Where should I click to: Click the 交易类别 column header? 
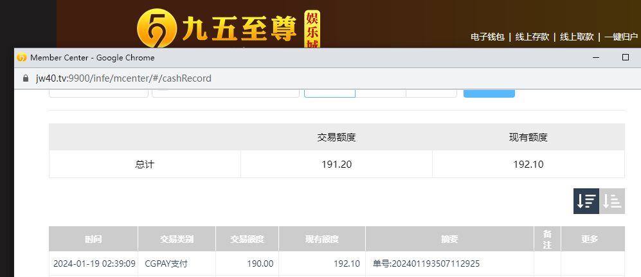(177, 239)
